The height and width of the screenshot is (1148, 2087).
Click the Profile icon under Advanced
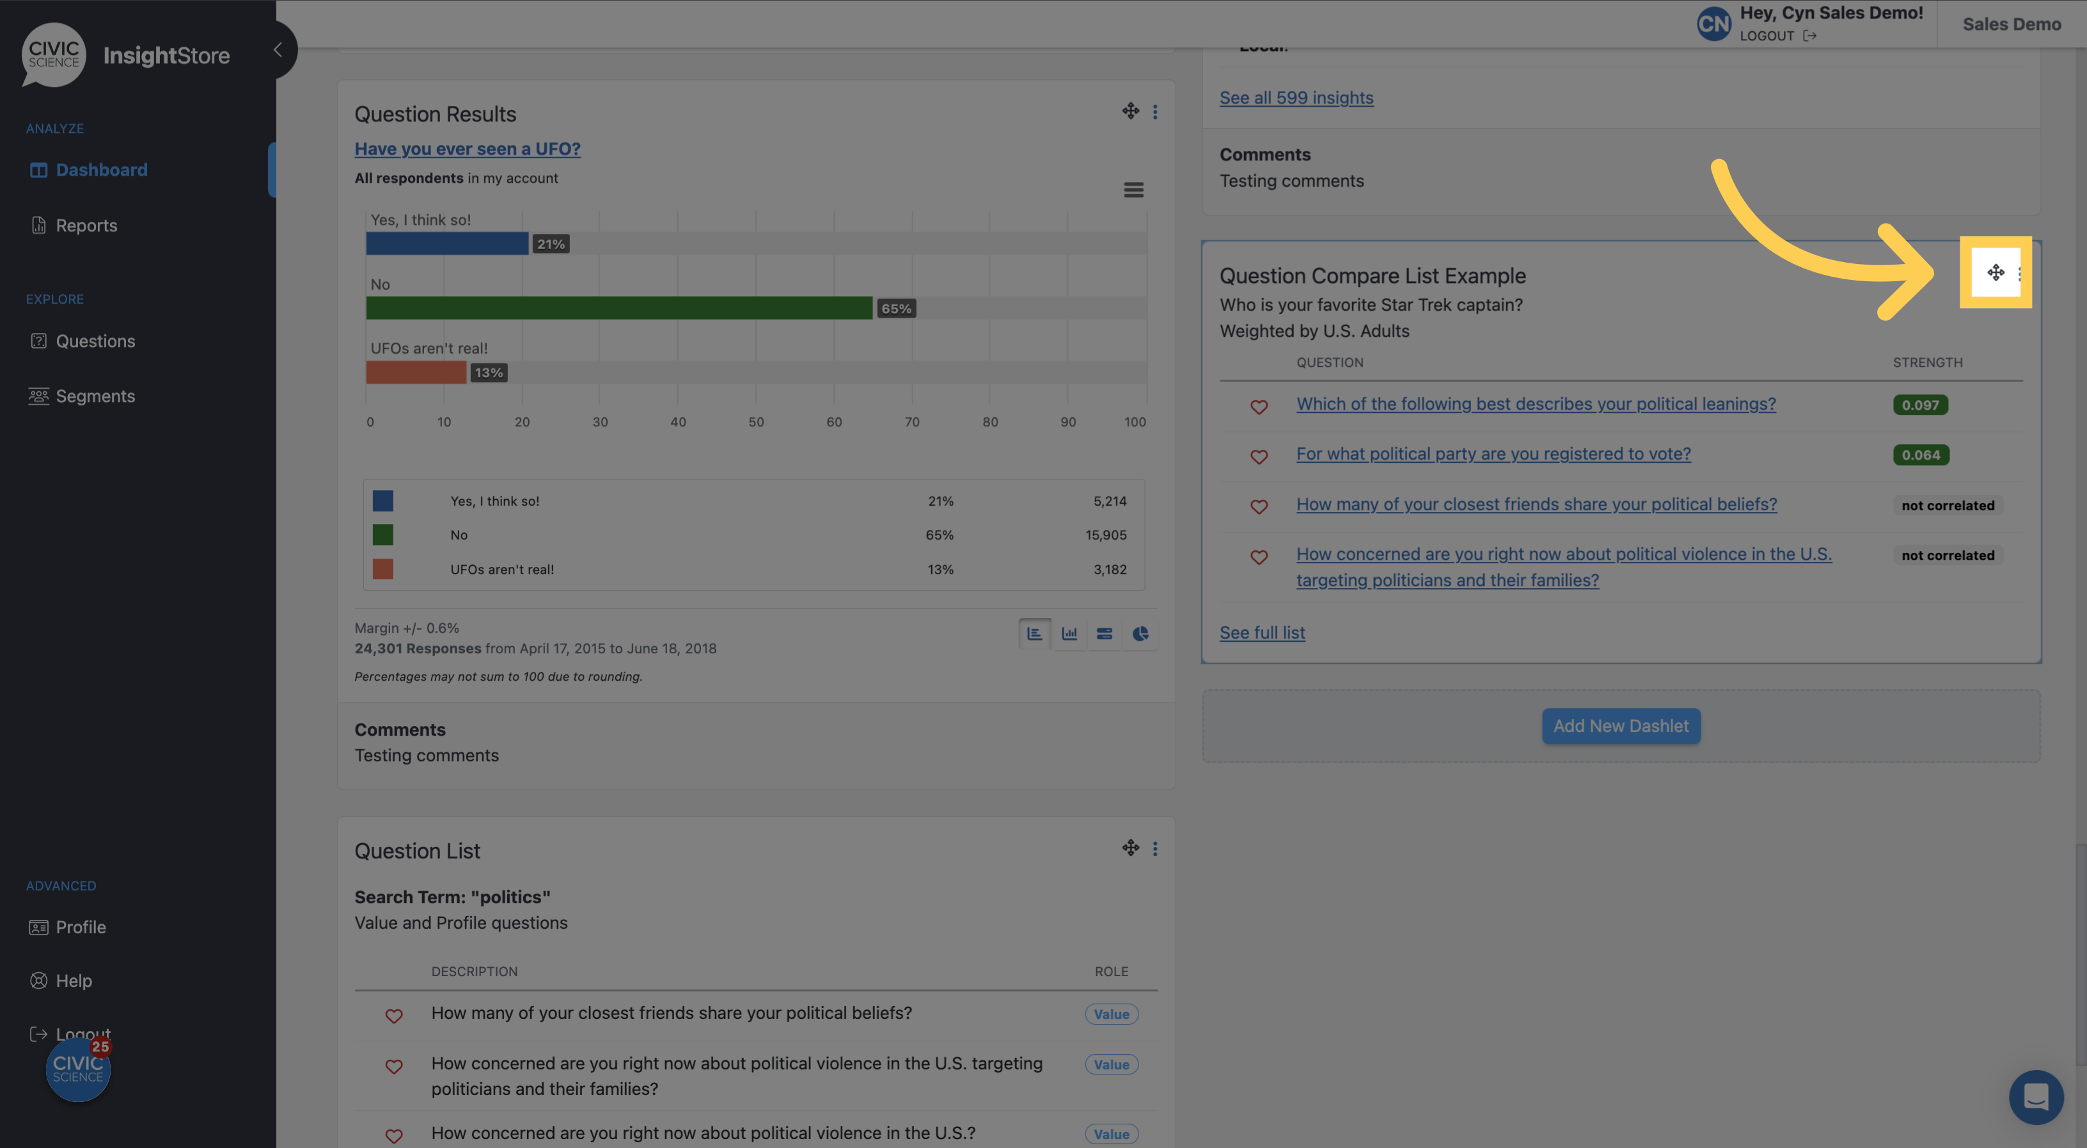(38, 926)
